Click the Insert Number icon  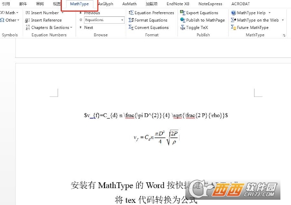pyautogui.click(x=27, y=13)
